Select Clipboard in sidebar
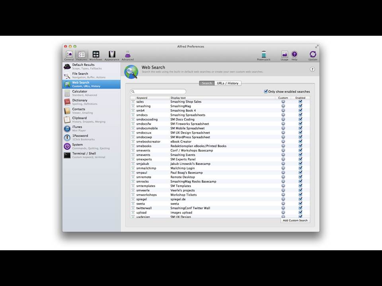Viewport: 382px width, 286px height. click(92, 120)
